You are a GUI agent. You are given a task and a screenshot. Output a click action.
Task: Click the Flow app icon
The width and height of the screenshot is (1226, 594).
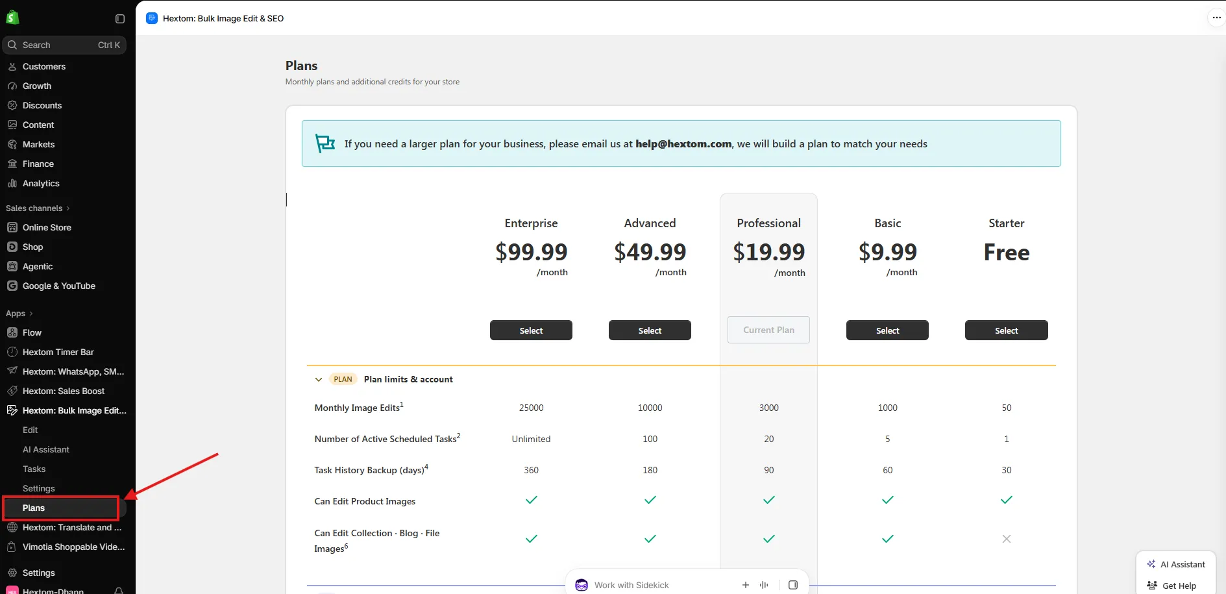point(12,332)
